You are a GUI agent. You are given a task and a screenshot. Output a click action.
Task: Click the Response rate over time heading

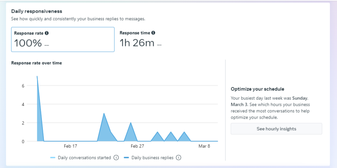click(36, 63)
